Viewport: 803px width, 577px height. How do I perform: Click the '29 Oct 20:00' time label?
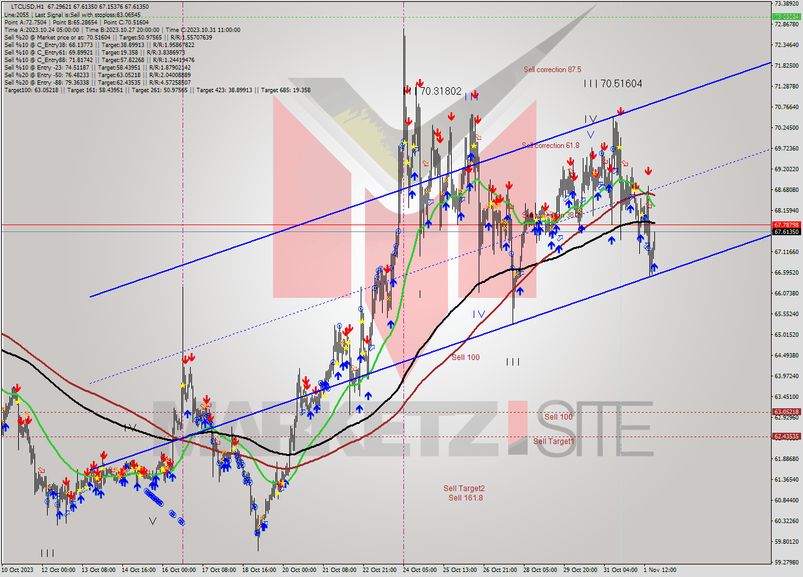tap(579, 570)
